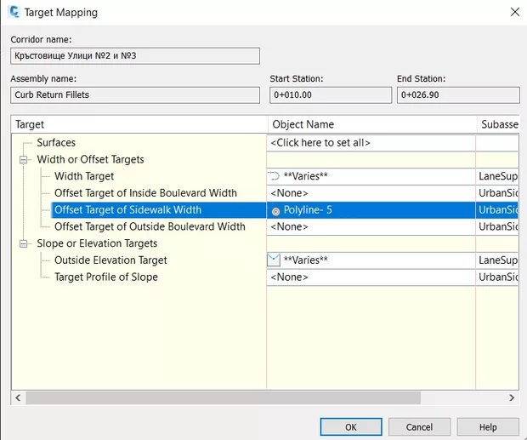
Task: Click the Start Station field
Action: tap(328, 94)
